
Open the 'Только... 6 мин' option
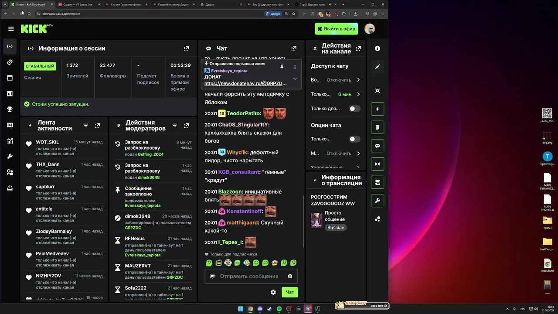pyautogui.click(x=336, y=94)
